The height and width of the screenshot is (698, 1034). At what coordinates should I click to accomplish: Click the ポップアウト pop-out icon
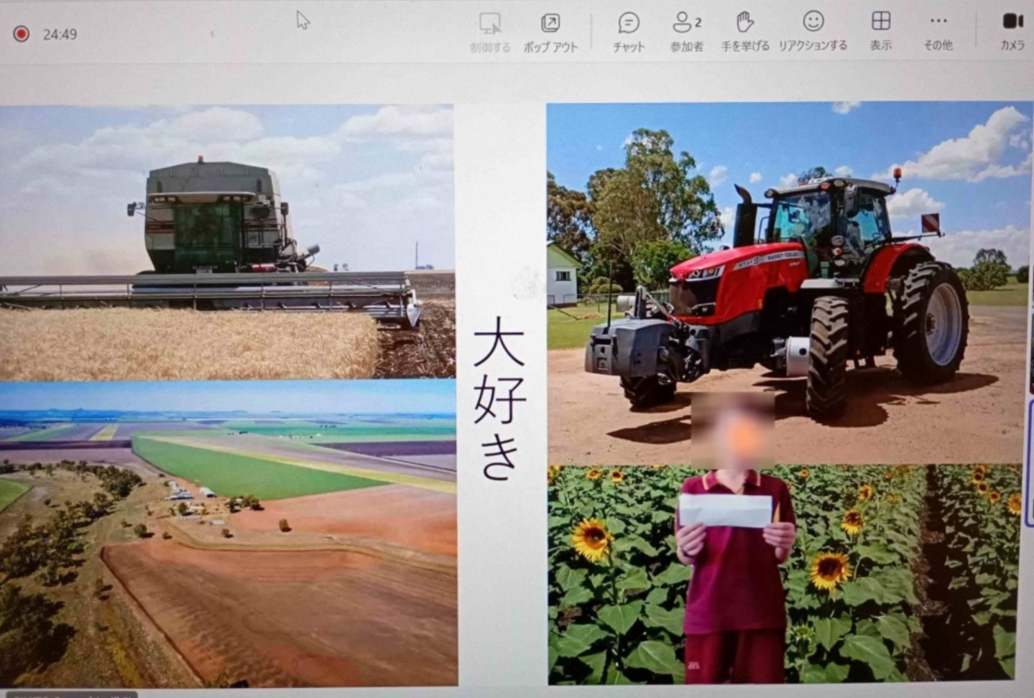(550, 32)
